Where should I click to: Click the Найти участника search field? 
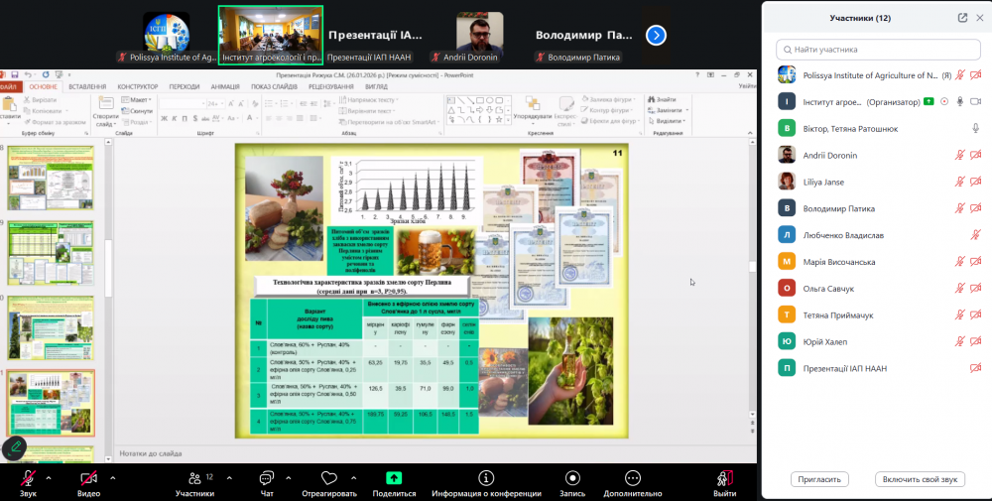(873, 49)
